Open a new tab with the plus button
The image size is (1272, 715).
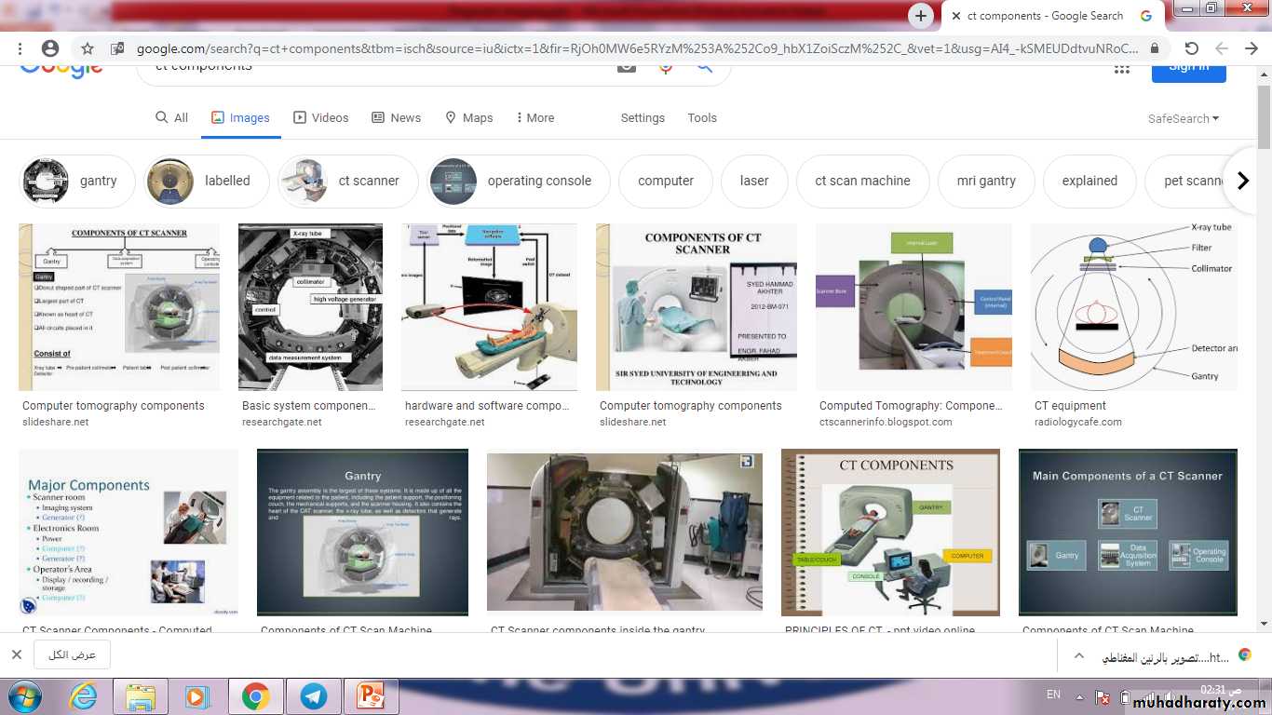tap(920, 16)
